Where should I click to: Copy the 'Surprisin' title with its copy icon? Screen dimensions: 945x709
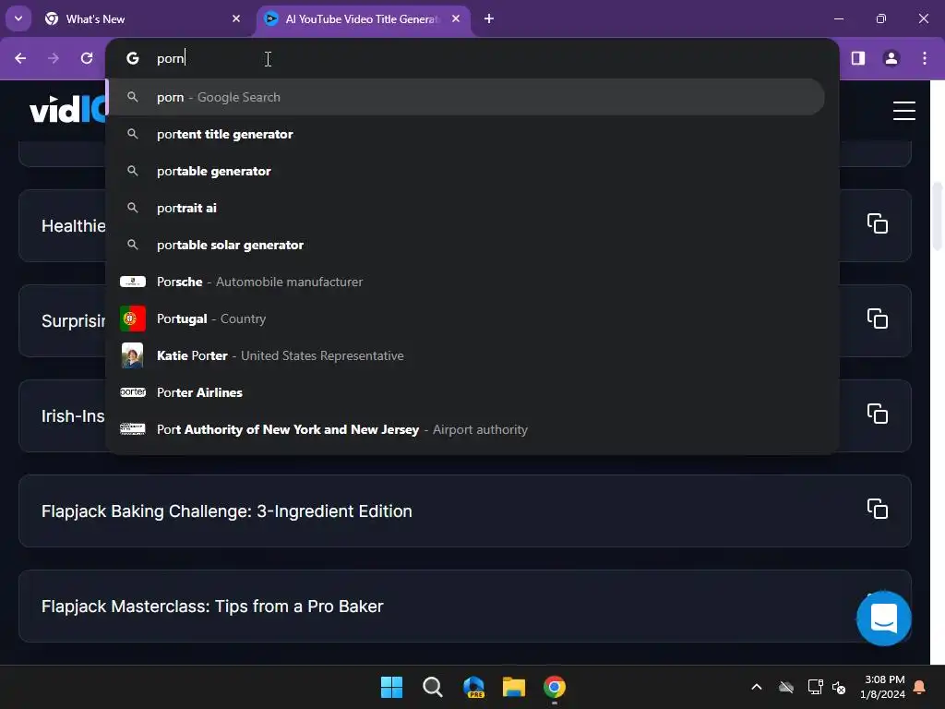click(878, 318)
